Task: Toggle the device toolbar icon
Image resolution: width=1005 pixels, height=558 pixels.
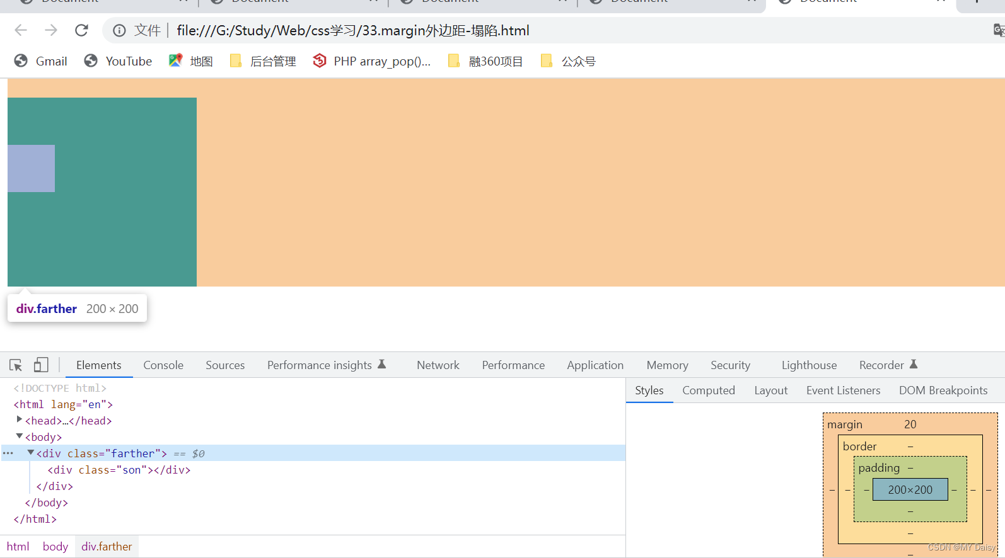Action: (x=41, y=365)
